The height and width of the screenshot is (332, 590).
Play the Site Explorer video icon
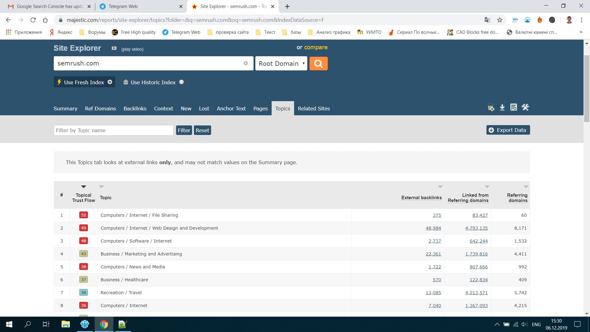point(114,48)
